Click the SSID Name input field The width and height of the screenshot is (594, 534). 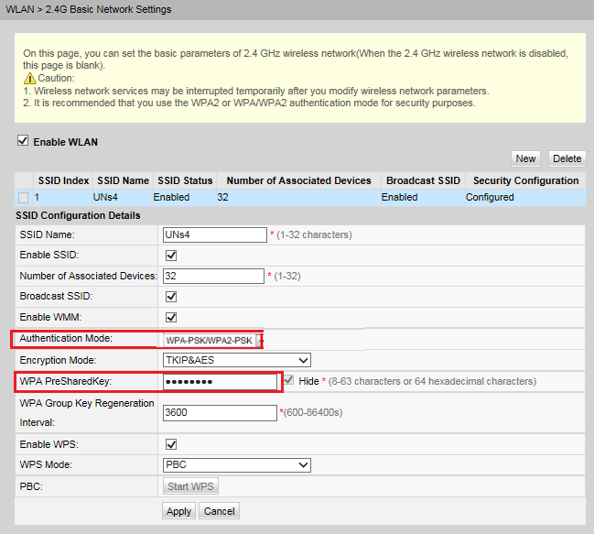point(214,234)
